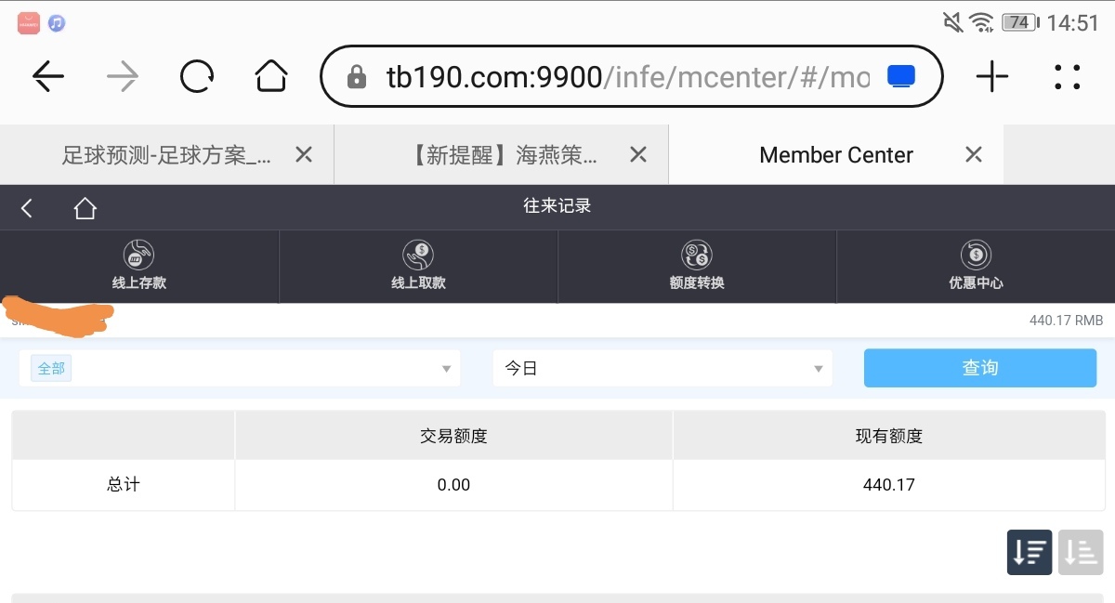Sort records in ascending order

[1081, 552]
